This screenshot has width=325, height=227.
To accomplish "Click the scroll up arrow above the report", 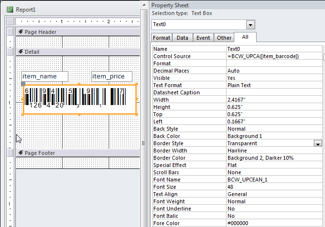I will 144,5.
